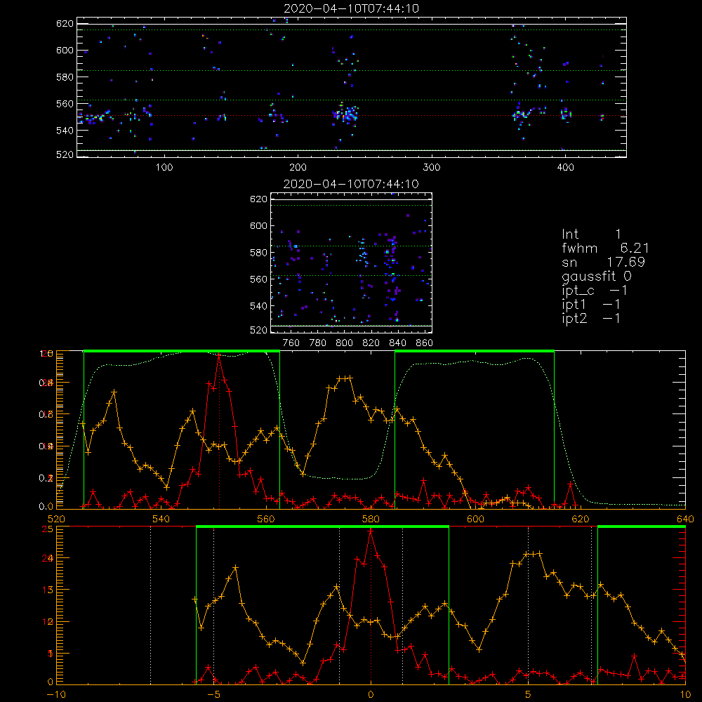Select the 'sn 17.69' readout line

coord(603,262)
